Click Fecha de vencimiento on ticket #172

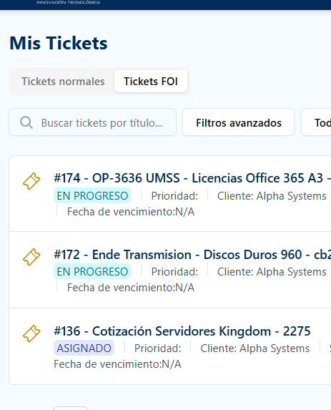point(131,288)
